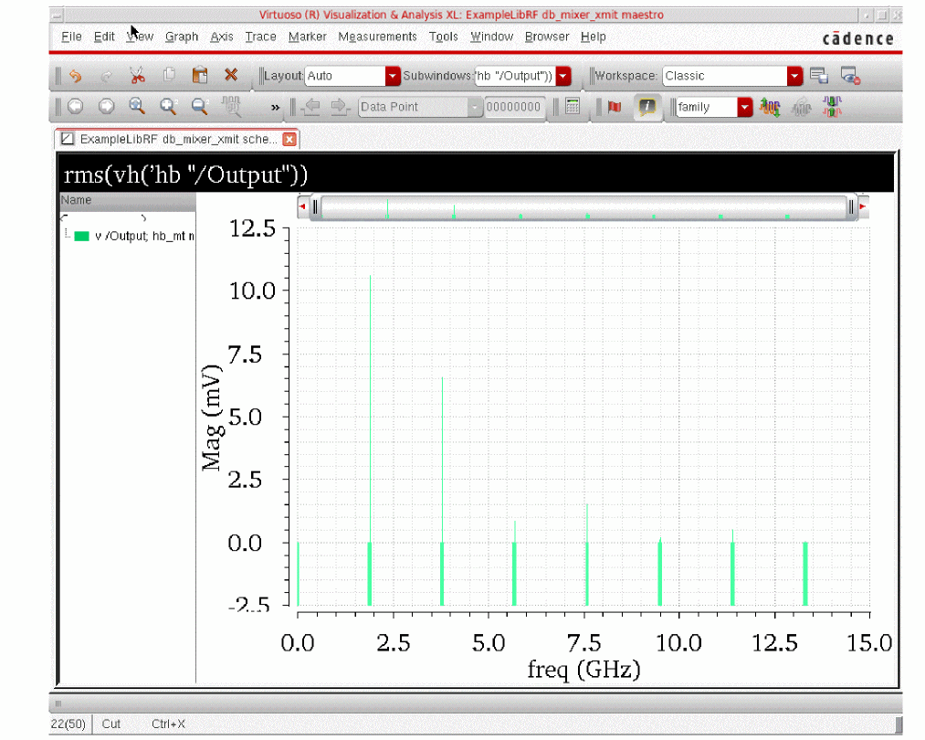Click the cadence logo
The width and height of the screenshot is (925, 740).
point(857,38)
